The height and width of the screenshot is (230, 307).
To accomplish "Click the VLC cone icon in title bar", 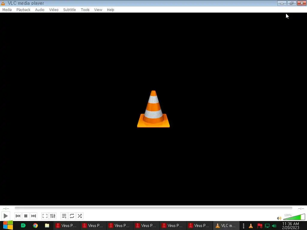I will (3, 3).
